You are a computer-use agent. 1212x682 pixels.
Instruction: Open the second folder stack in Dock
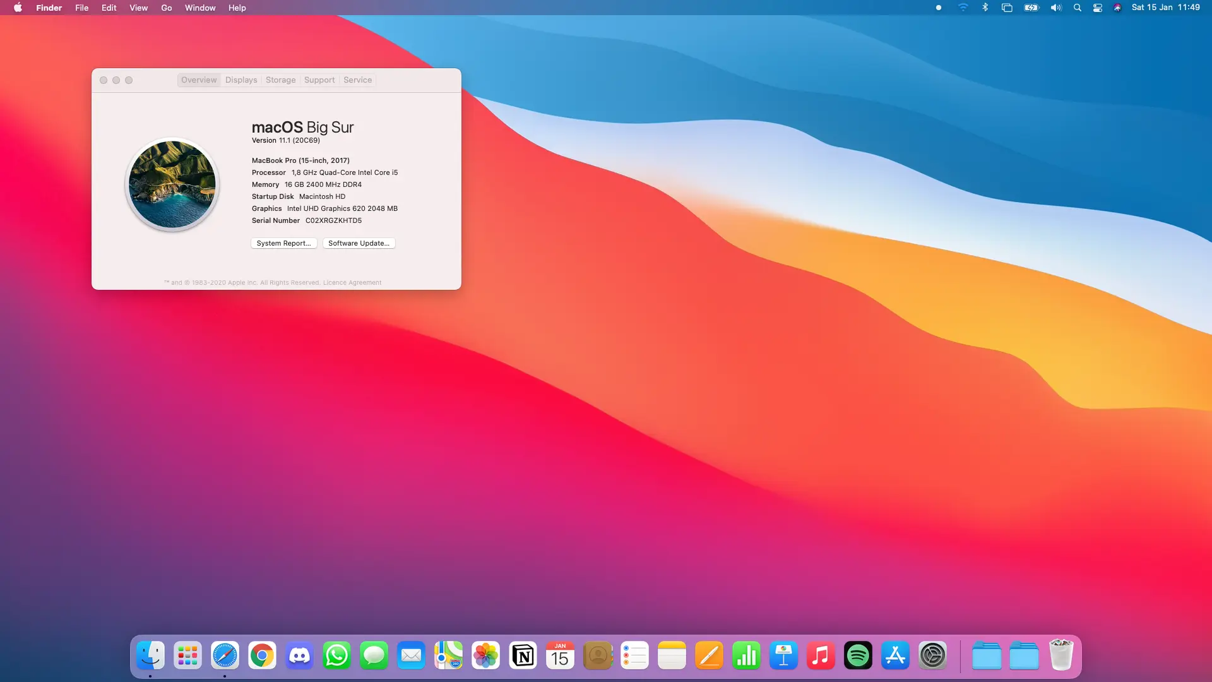1024,655
